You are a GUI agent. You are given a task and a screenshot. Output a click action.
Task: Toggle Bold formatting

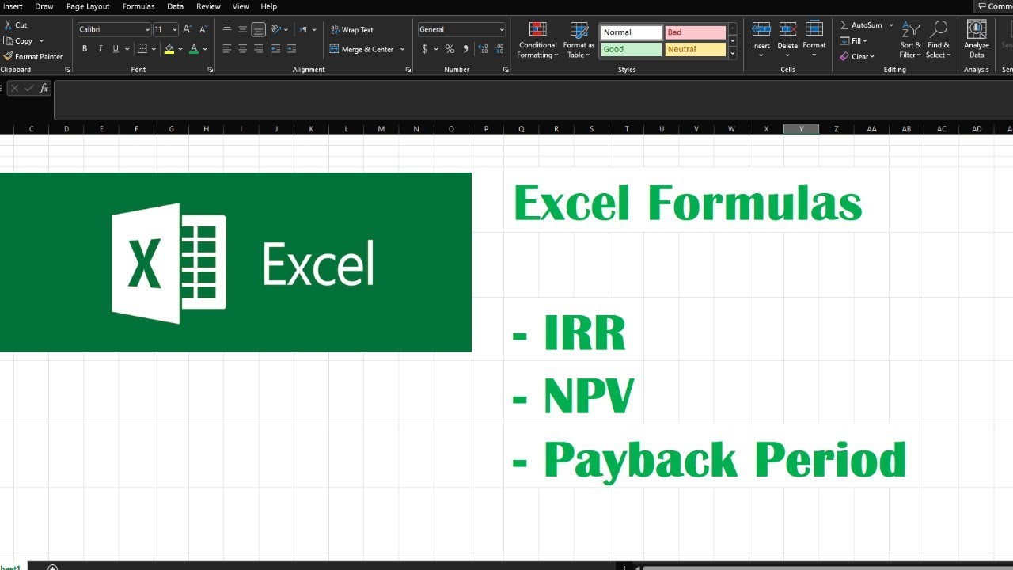(85, 49)
